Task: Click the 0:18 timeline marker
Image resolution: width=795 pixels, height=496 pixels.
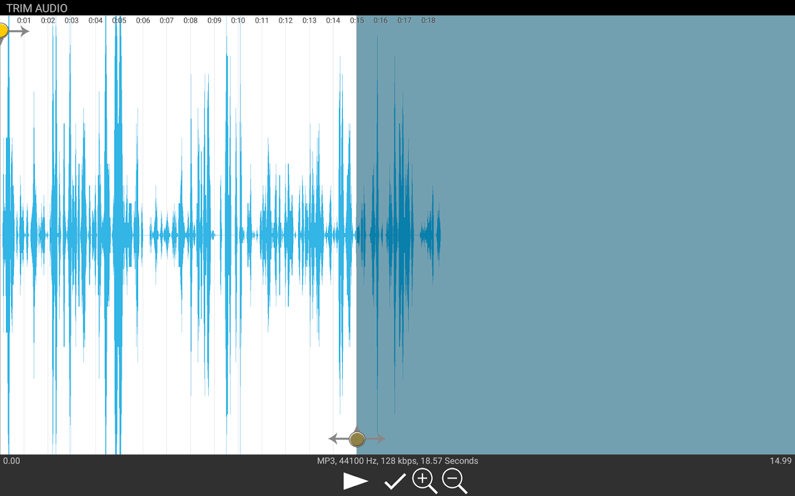Action: (428, 20)
